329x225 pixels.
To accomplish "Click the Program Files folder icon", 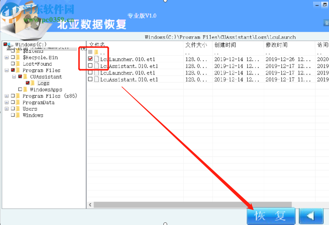I will pyautogui.click(x=18, y=70).
